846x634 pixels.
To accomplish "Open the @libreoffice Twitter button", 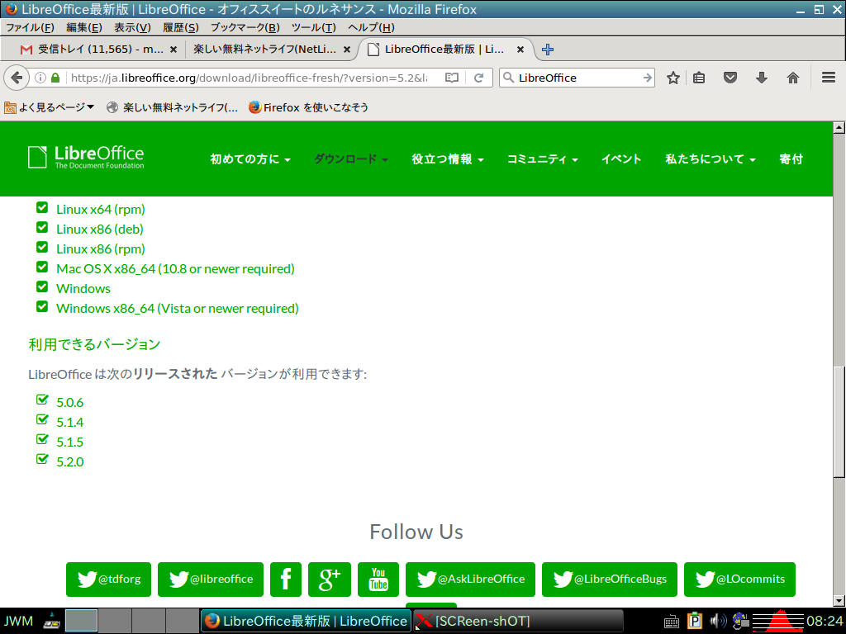I will coord(211,579).
